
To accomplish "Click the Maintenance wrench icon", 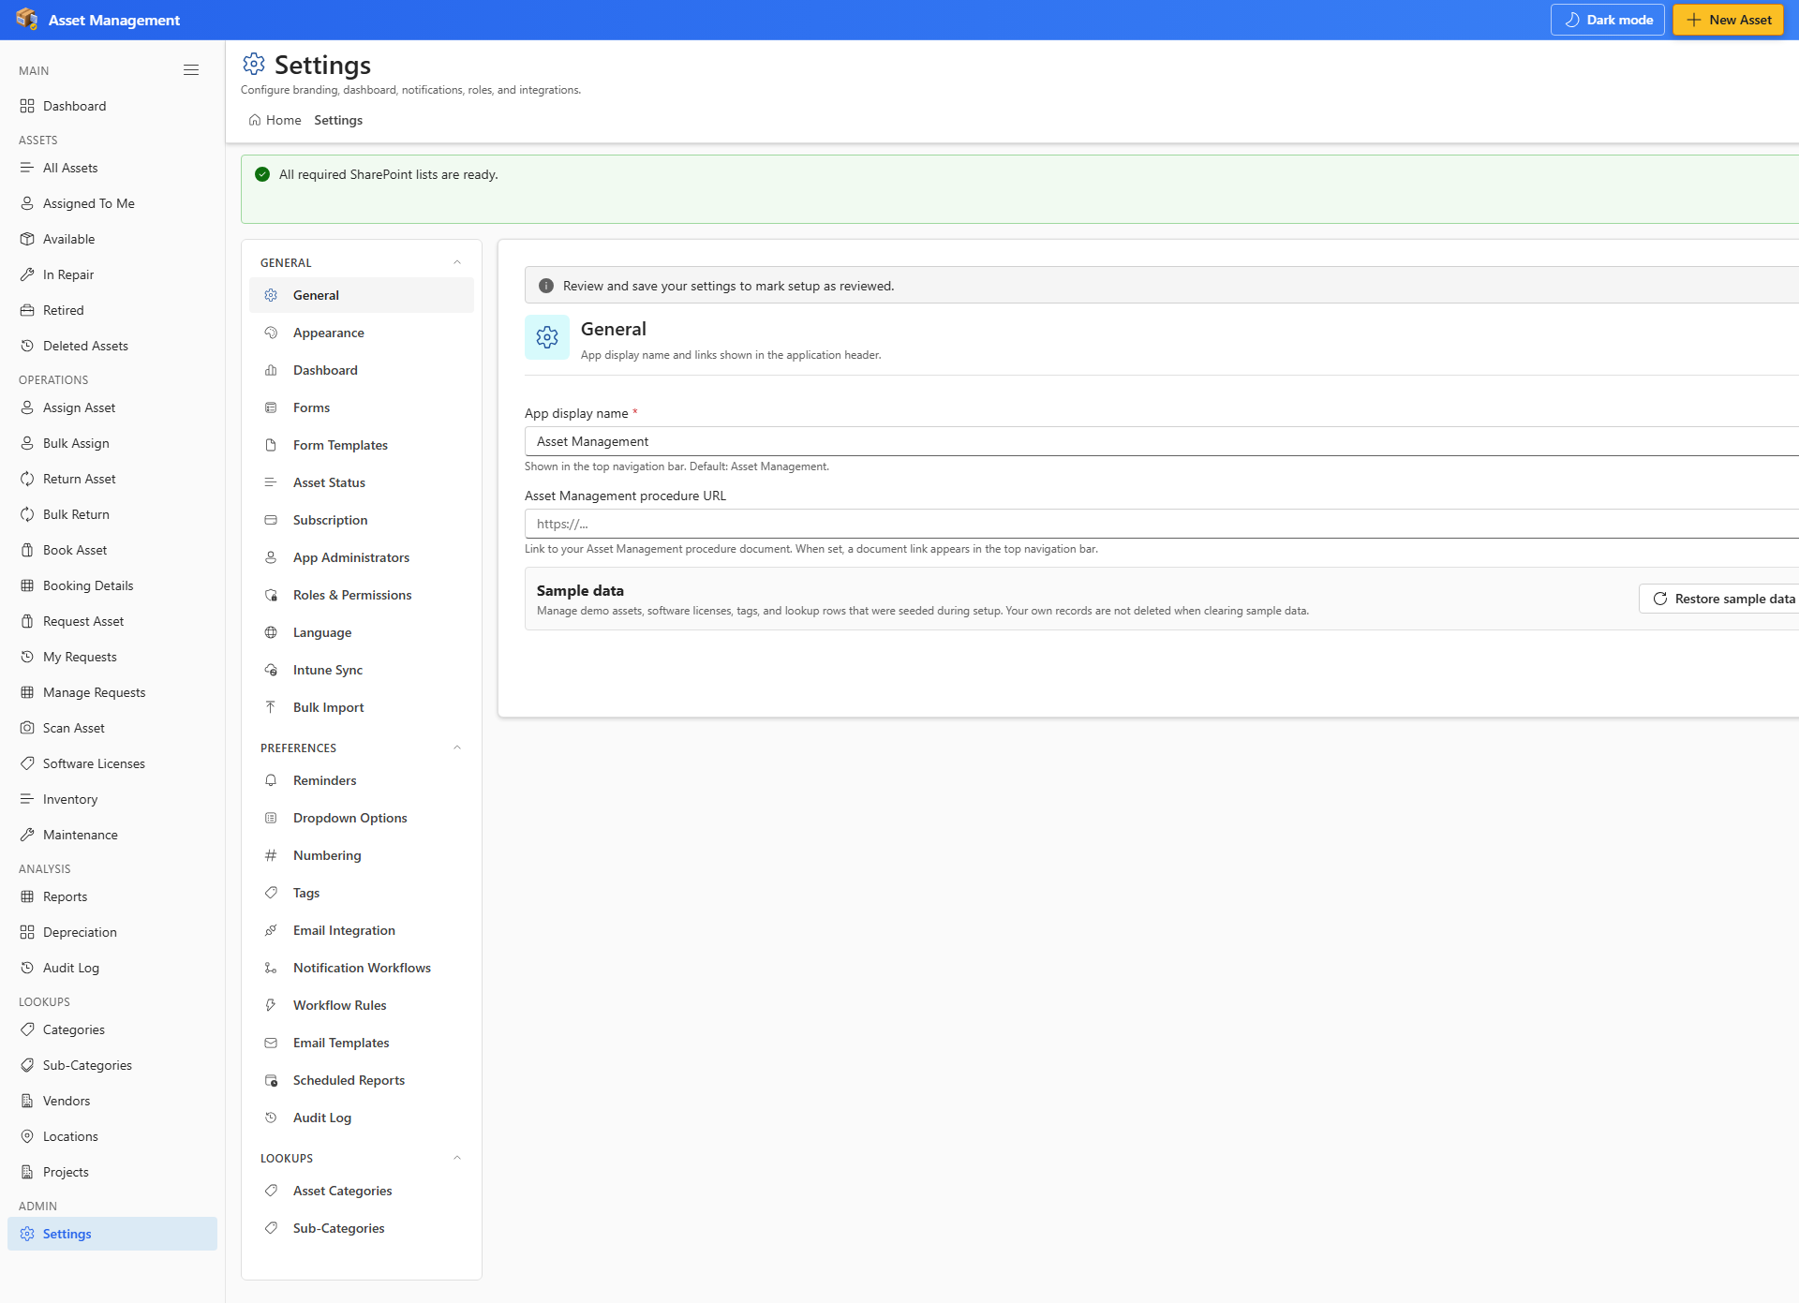I will click(27, 835).
